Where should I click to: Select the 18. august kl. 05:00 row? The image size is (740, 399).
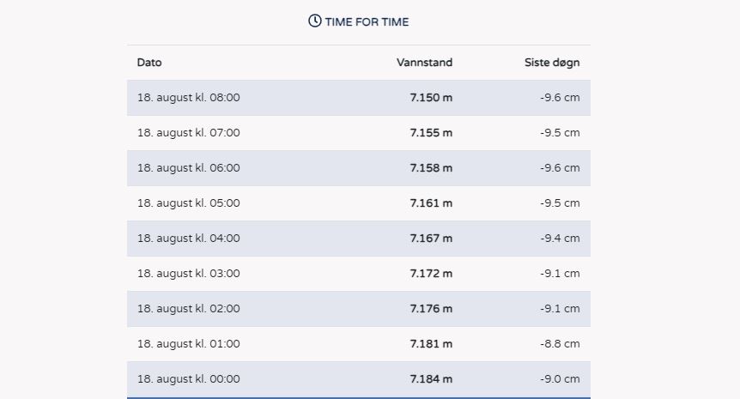click(x=359, y=203)
